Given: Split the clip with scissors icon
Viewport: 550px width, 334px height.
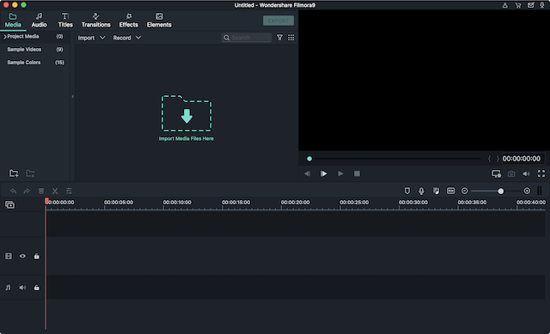Looking at the screenshot, I should pyautogui.click(x=55, y=191).
